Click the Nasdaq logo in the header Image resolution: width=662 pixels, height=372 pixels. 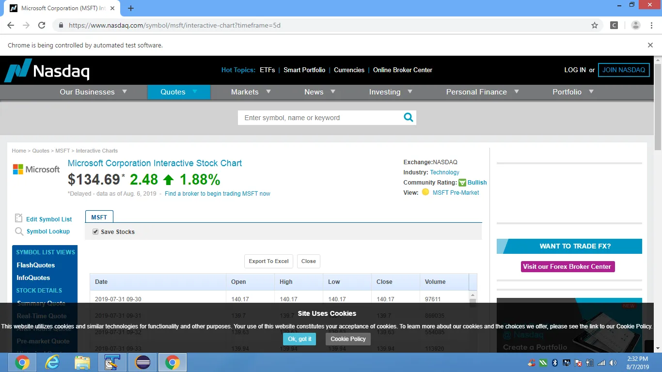coord(47,71)
